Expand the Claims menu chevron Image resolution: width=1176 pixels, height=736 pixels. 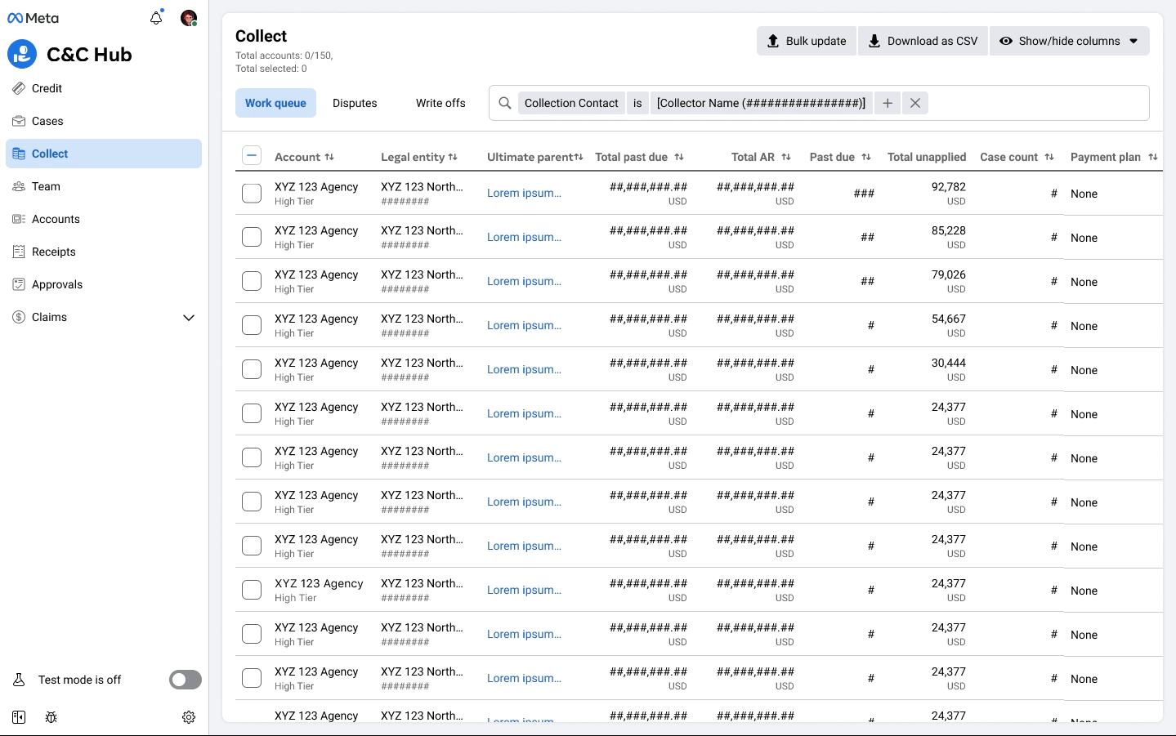[x=189, y=318]
